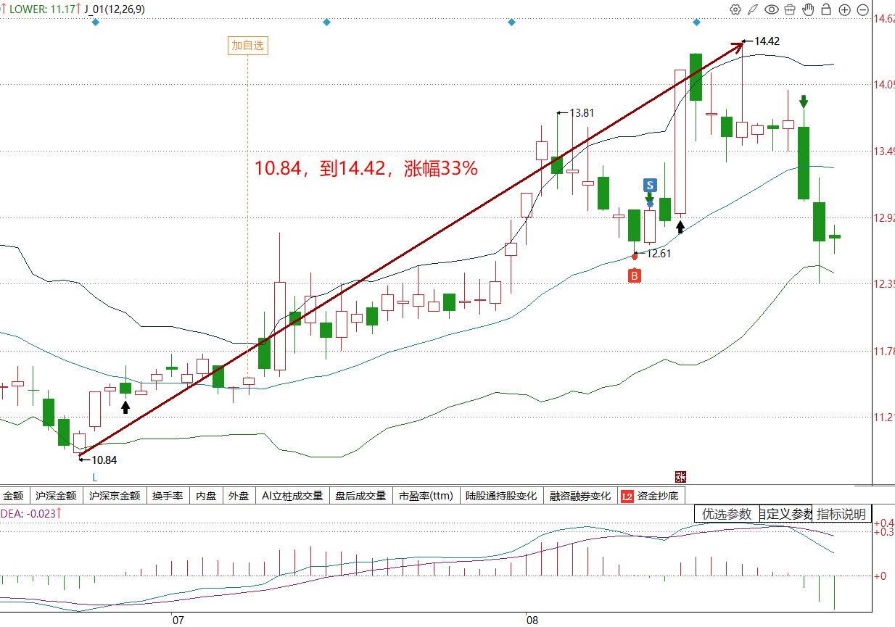895x627 pixels.
Task: Click the DEA: -0.023 value label
Action: coord(29,513)
